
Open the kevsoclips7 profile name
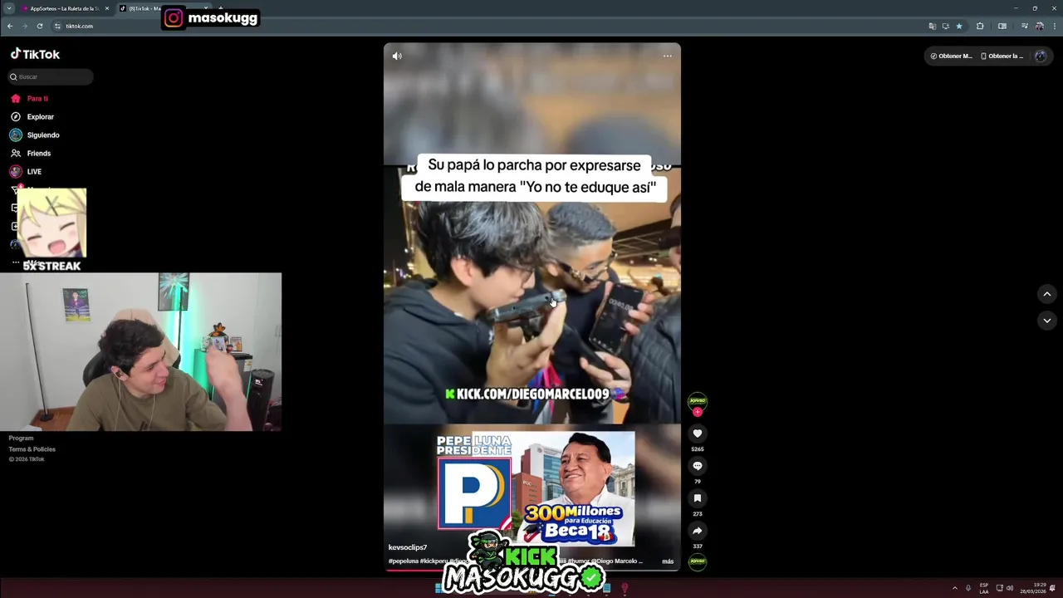(408, 547)
